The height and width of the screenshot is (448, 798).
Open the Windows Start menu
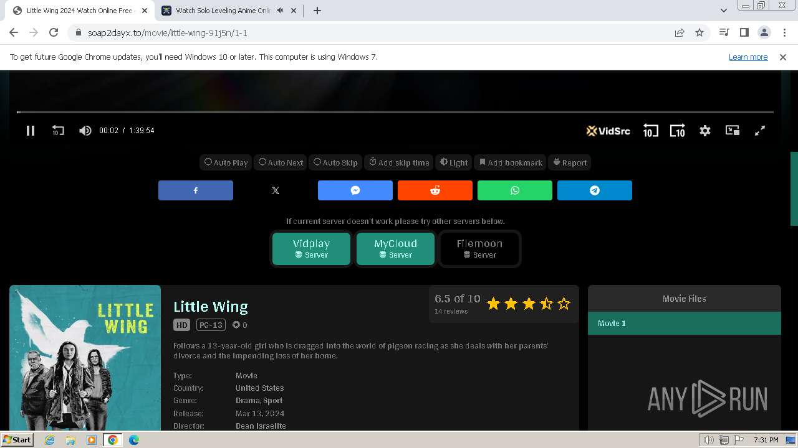click(x=17, y=440)
